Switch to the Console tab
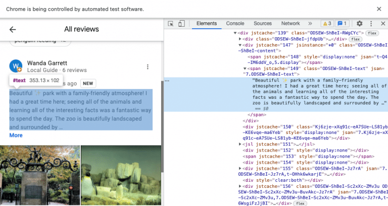Screen dimensions: 388x206 tap(235, 24)
